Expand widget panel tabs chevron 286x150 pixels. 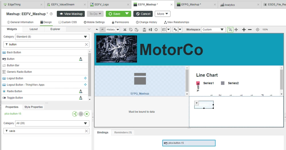(89, 29)
